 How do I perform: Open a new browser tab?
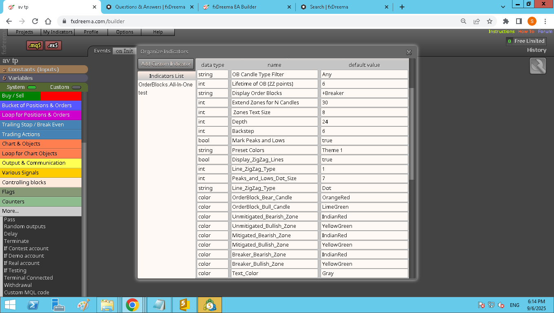pyautogui.click(x=402, y=7)
